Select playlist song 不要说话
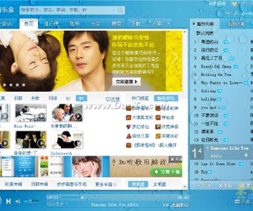The height and width of the screenshot is (211, 253). [x=210, y=116]
